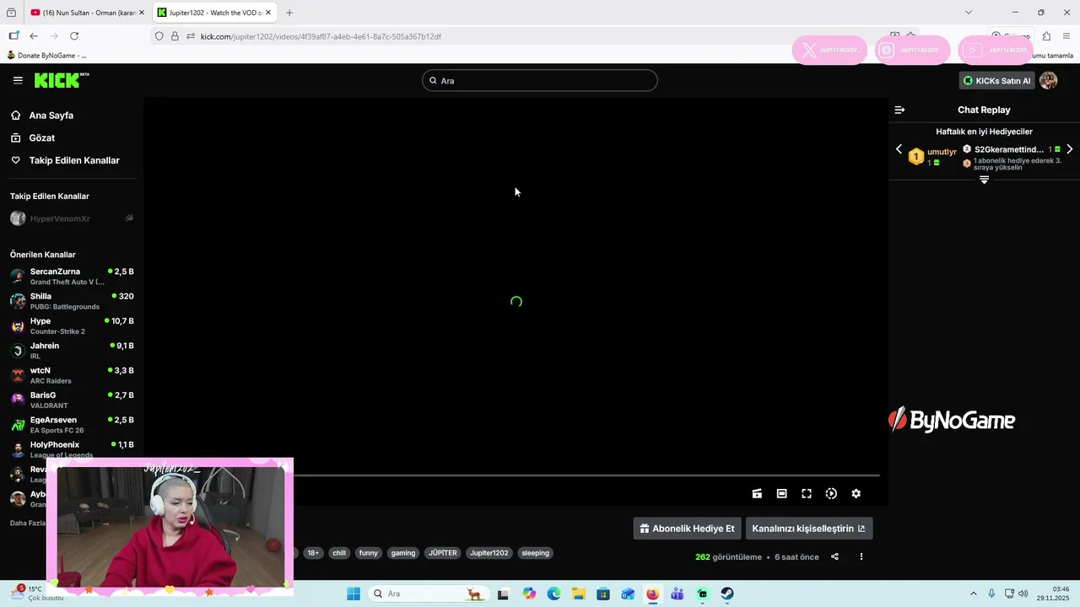Open Firefox application menu
This screenshot has height=607, width=1080.
1066,36
